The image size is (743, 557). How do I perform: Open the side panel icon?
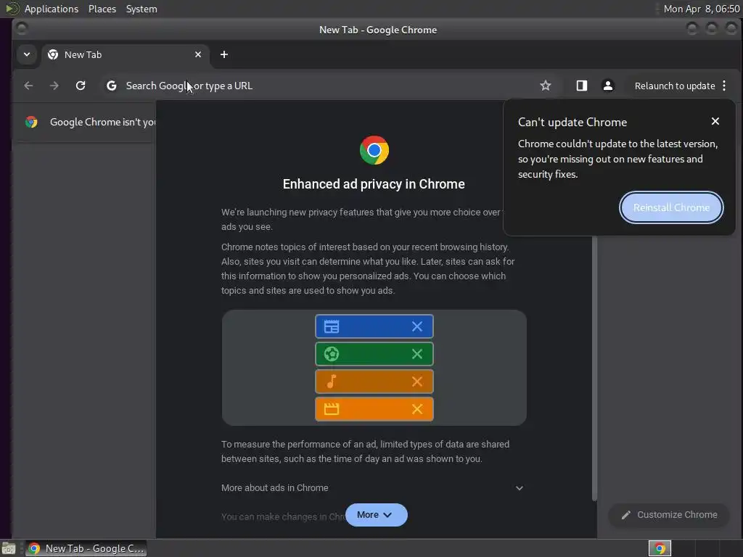point(582,86)
